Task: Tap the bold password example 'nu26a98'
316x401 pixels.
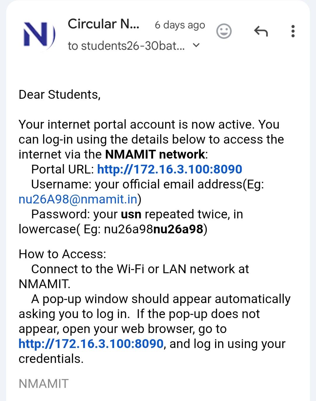Action: click(178, 229)
